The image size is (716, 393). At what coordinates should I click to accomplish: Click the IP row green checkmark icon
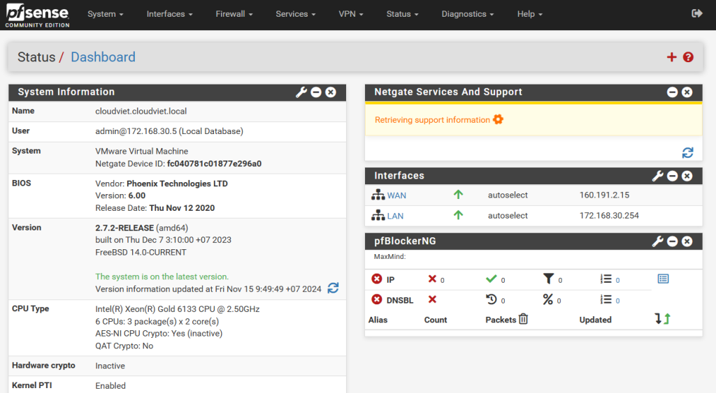click(492, 279)
